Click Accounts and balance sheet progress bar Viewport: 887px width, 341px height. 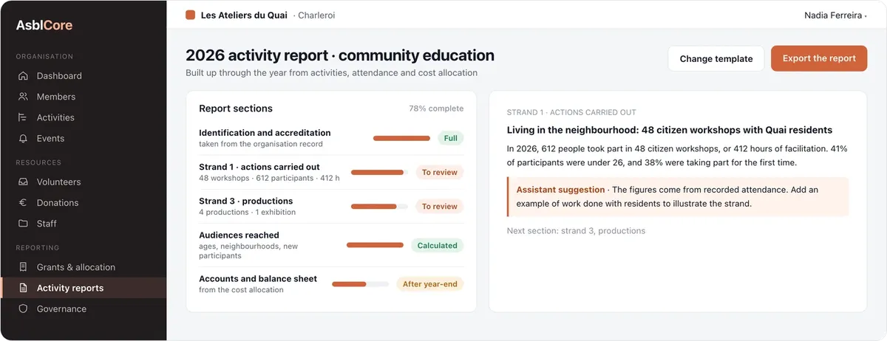[x=360, y=283]
